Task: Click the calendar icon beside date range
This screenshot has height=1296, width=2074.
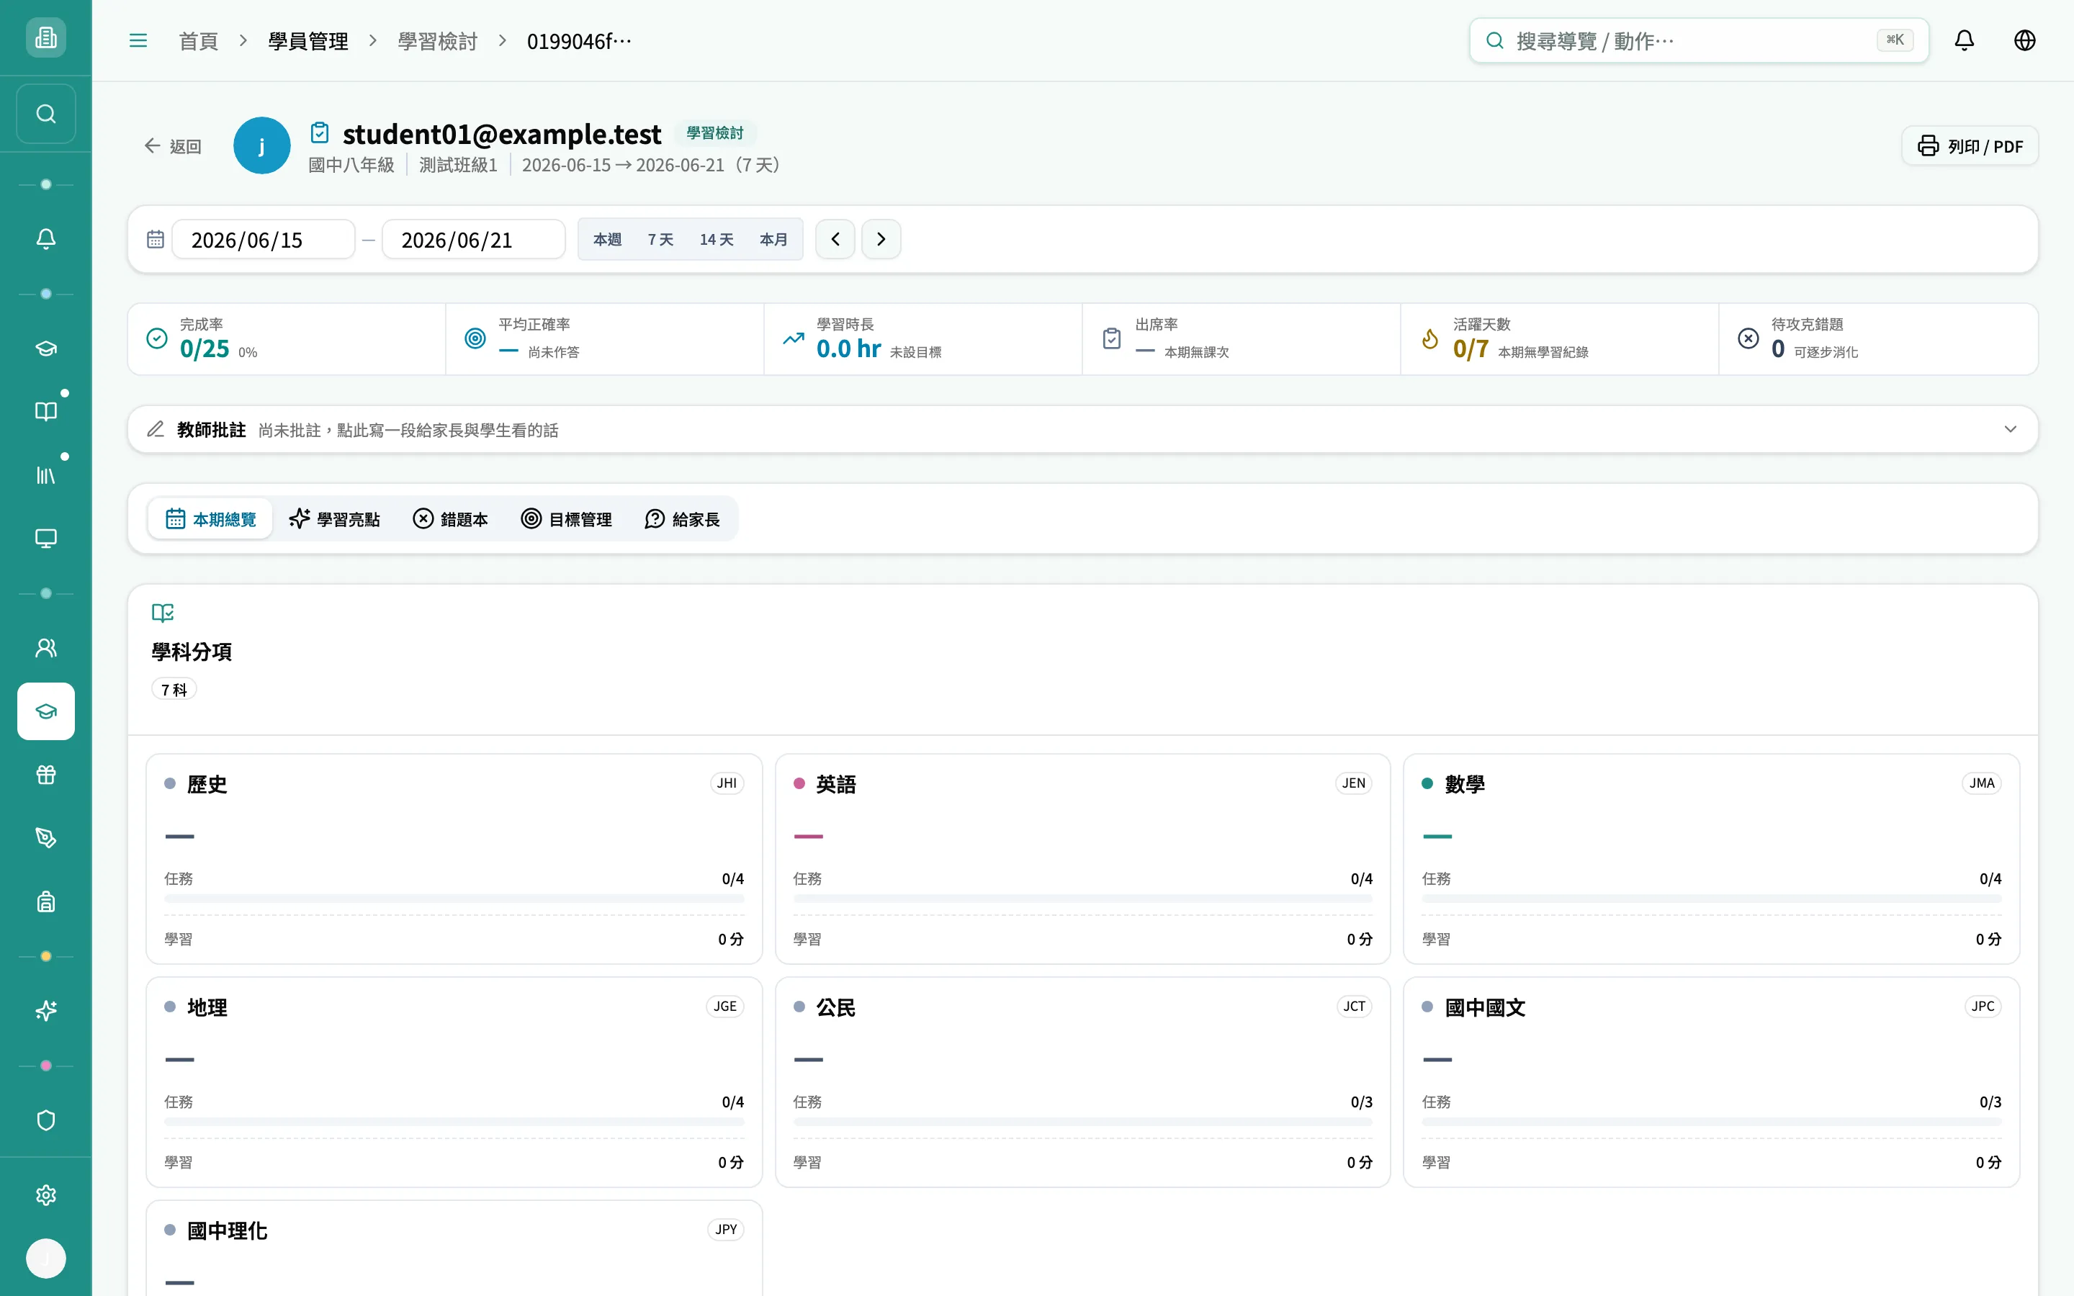Action: click(x=155, y=239)
